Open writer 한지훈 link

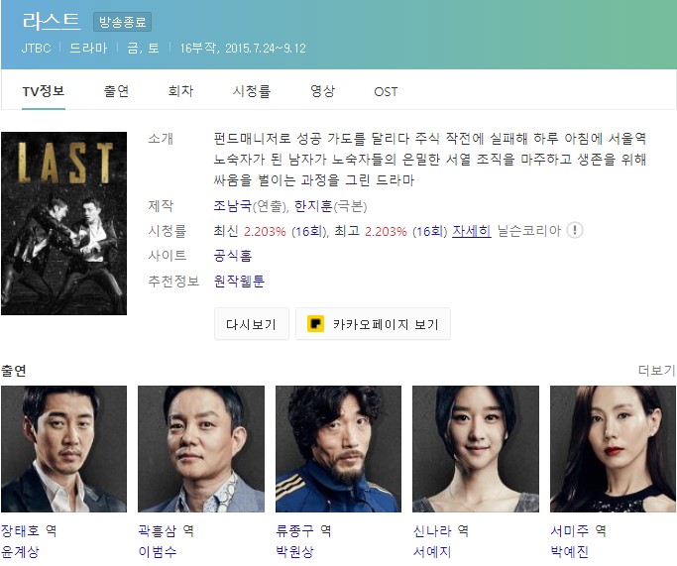click(313, 206)
